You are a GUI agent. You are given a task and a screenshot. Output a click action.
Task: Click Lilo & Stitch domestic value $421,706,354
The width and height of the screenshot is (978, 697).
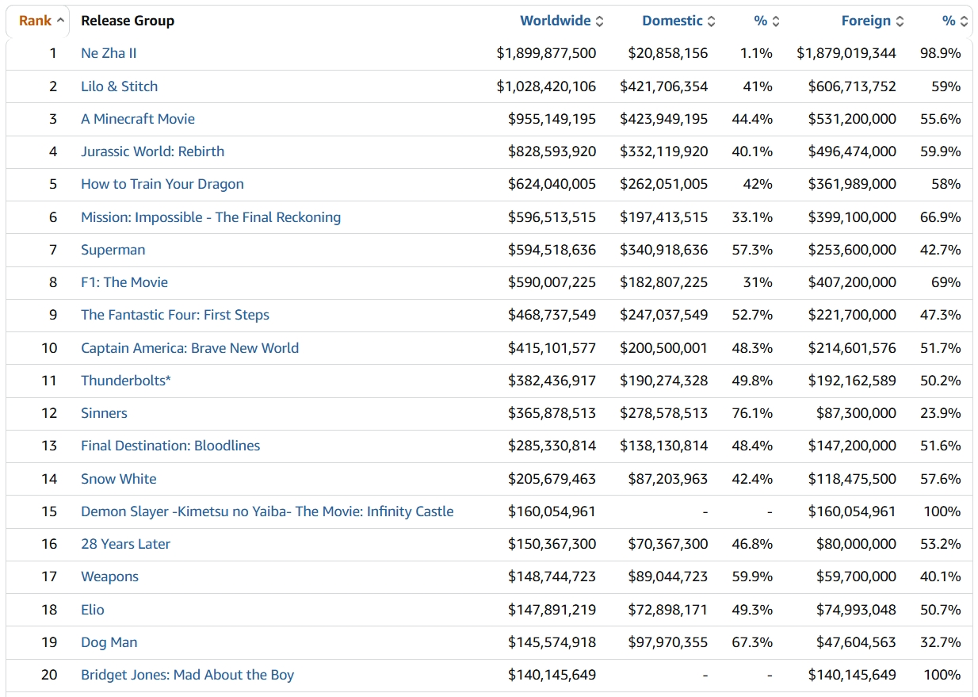pos(664,86)
